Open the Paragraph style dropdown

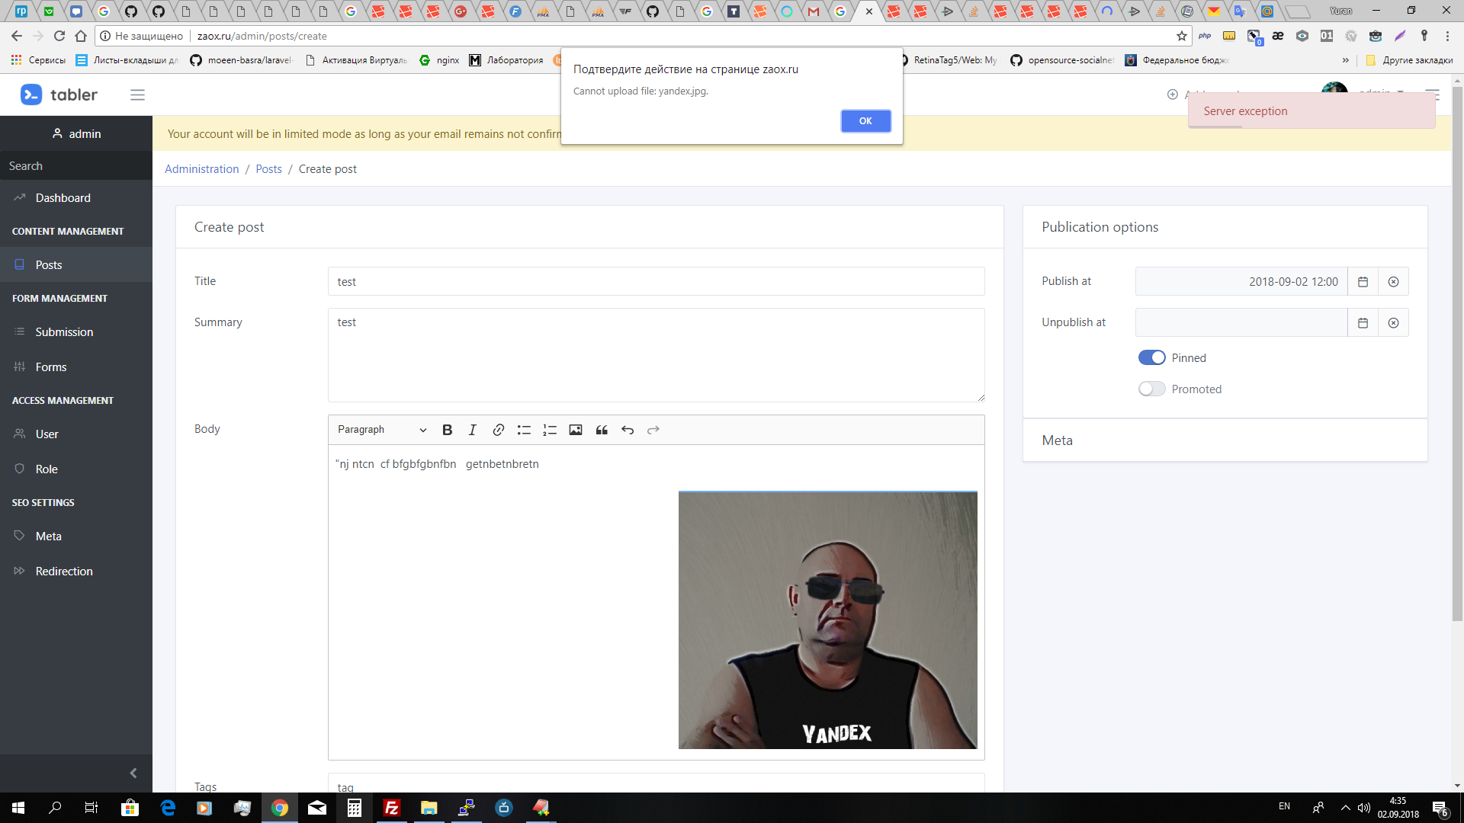pyautogui.click(x=381, y=430)
